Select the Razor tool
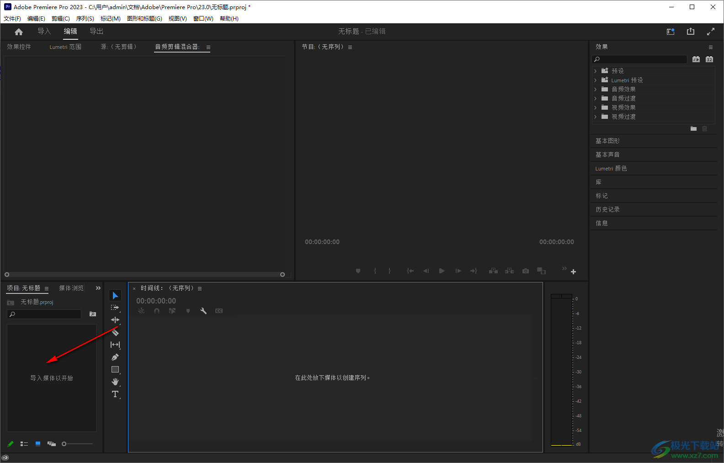This screenshot has width=724, height=463. (x=115, y=332)
